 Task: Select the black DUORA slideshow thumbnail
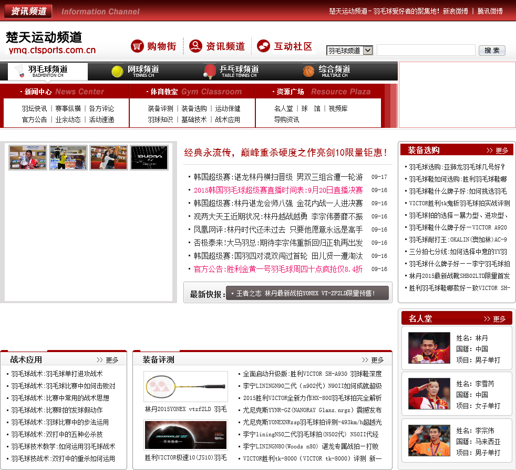[x=149, y=157]
